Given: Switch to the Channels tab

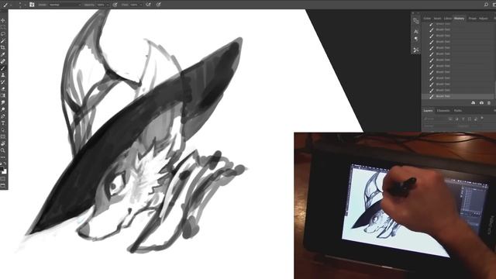Looking at the screenshot, I should click(443, 110).
